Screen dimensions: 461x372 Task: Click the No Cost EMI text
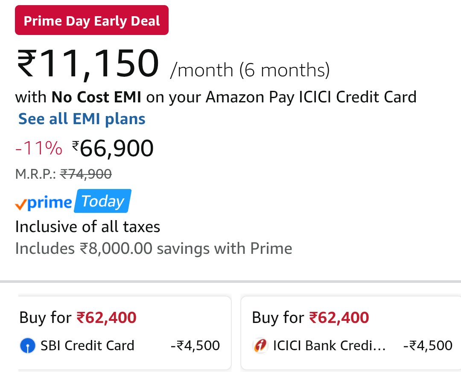coord(96,97)
